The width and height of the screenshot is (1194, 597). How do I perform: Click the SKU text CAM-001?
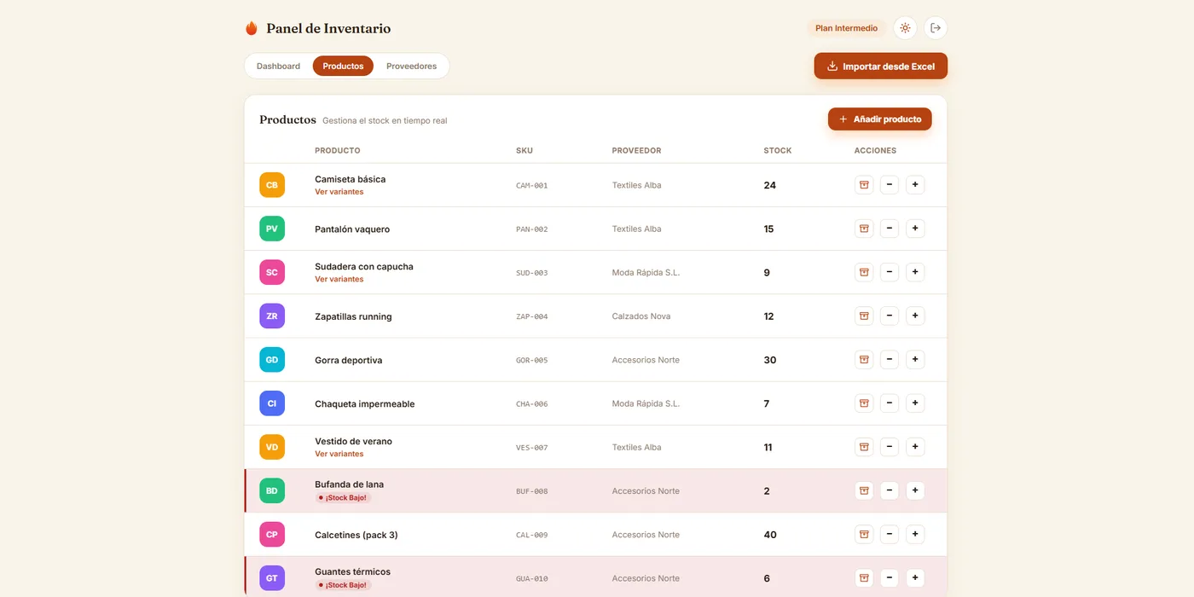coord(532,185)
